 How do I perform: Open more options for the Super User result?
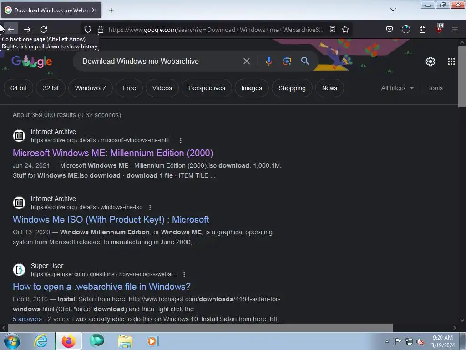tap(184, 274)
